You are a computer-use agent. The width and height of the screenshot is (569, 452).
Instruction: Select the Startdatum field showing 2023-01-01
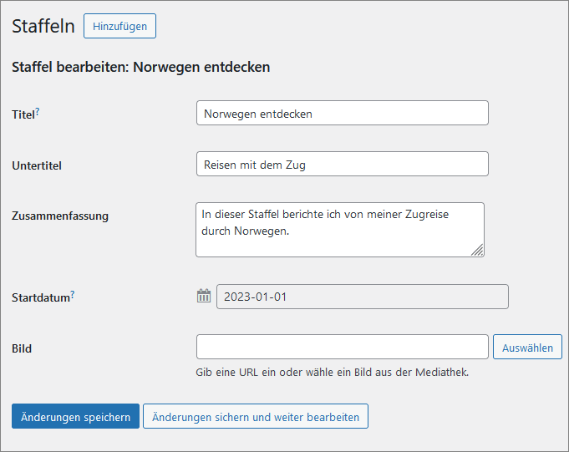point(362,297)
